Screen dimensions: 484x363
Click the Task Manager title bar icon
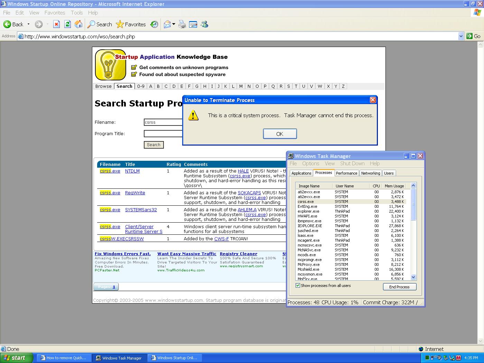291,156
